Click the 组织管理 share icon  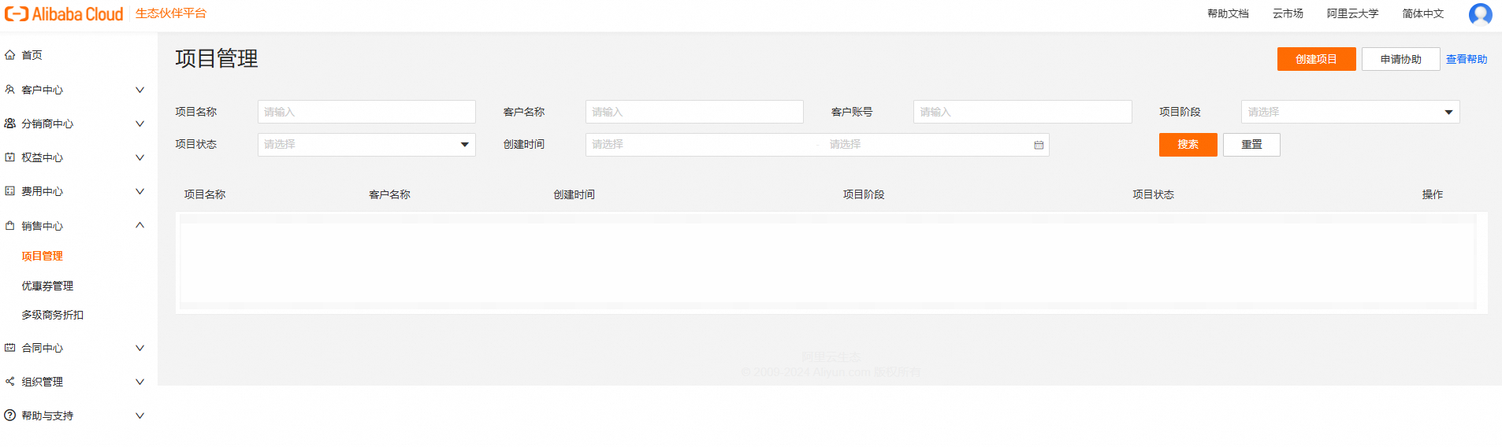(x=10, y=382)
